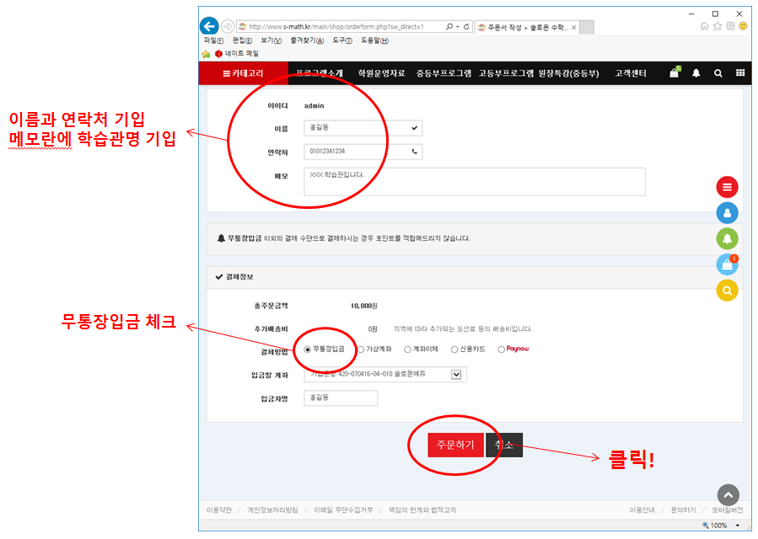Open notifications bell in top navigation

696,73
